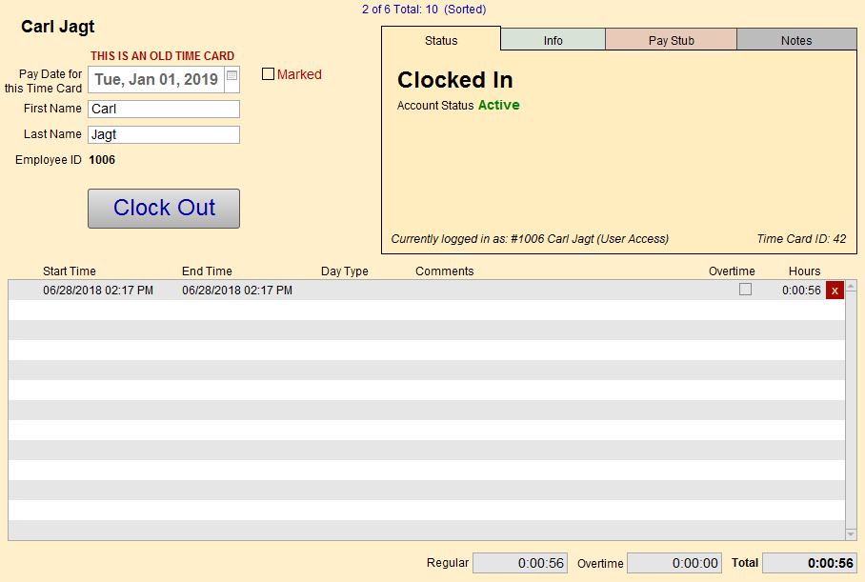This screenshot has height=582, width=865.
Task: Click the Regular hours field
Action: pyautogui.click(x=521, y=563)
